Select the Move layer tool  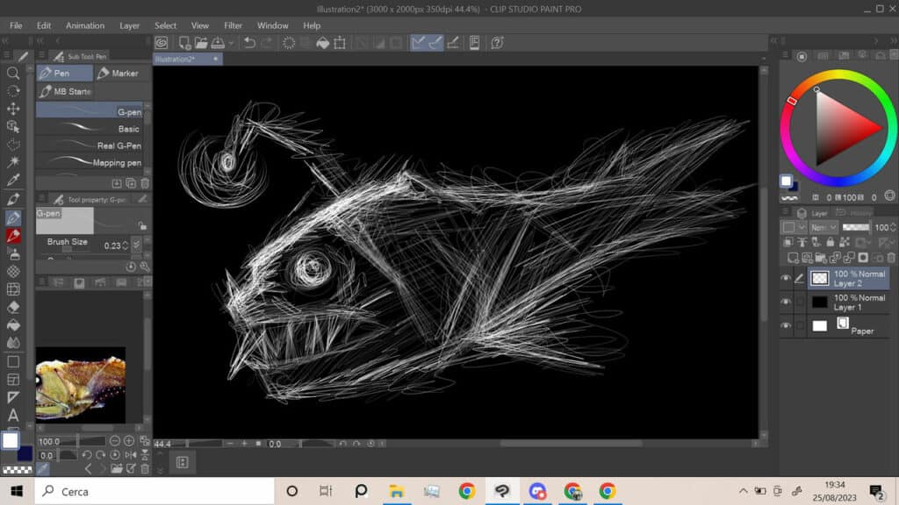(x=13, y=109)
